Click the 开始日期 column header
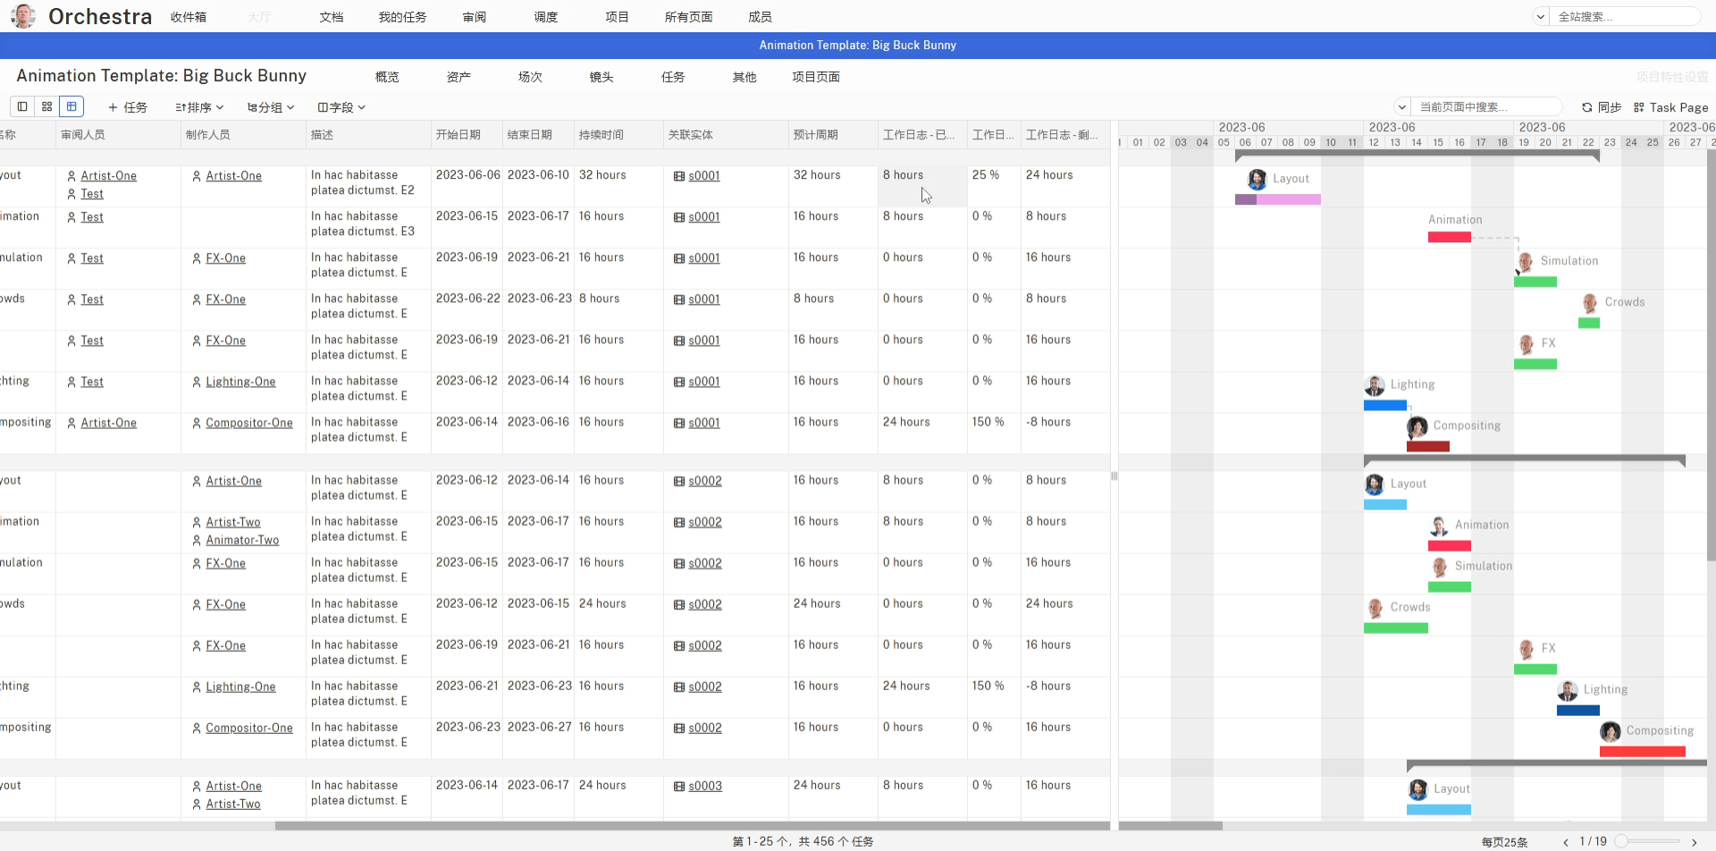1716x851 pixels. click(467, 135)
